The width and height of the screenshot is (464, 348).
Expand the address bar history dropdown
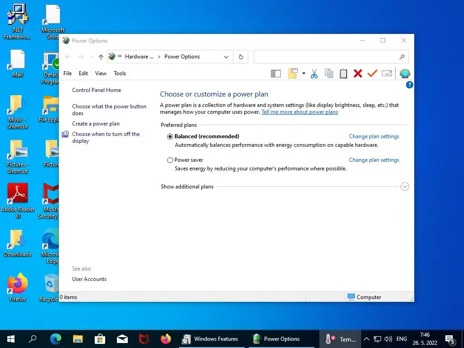[x=226, y=57]
